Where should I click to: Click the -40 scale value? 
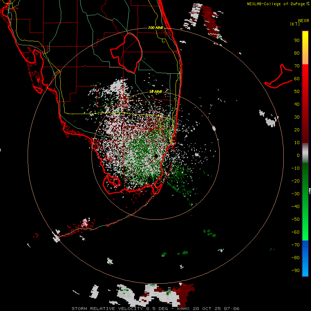(x=295, y=207)
